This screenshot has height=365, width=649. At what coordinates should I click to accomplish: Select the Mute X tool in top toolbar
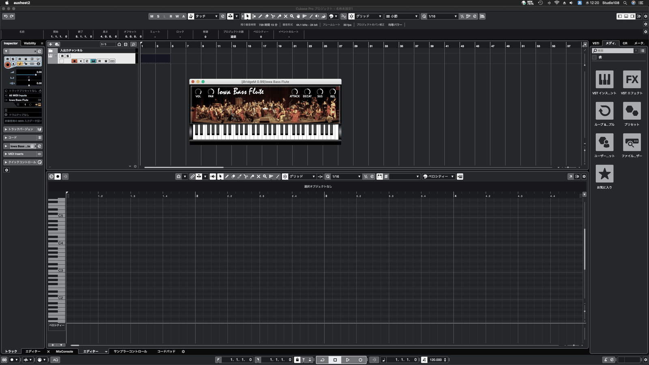coord(286,16)
